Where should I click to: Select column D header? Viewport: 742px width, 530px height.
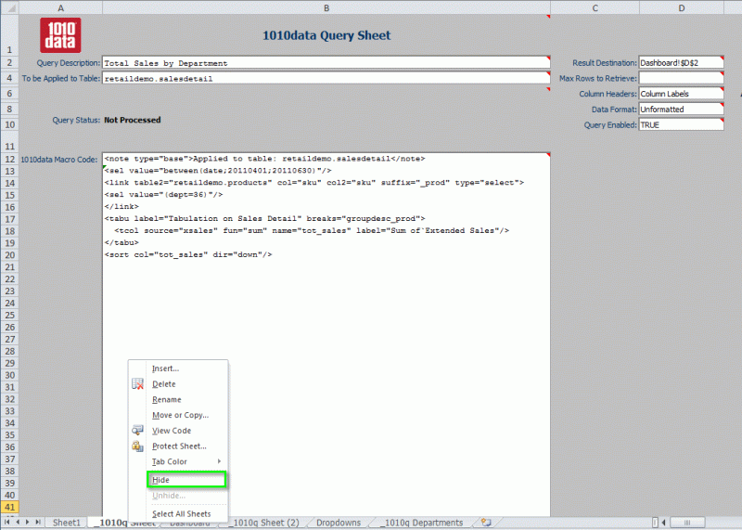pos(681,7)
